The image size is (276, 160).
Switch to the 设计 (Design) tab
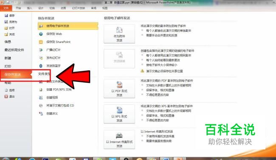pyautogui.click(x=41, y=8)
